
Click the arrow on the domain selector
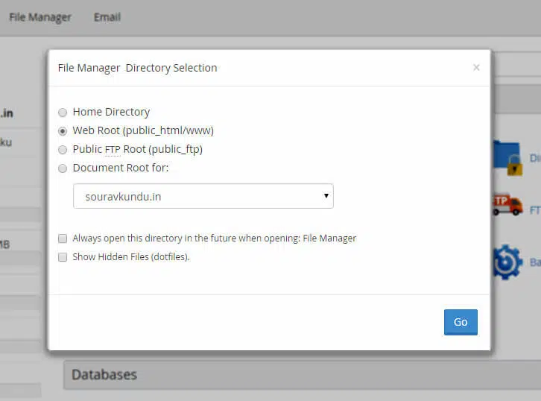326,196
